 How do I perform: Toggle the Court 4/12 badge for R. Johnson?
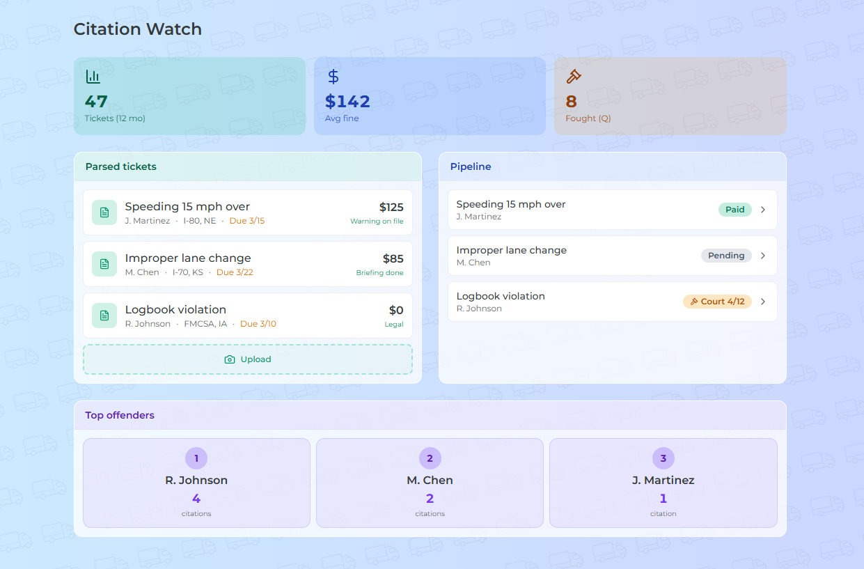point(717,301)
